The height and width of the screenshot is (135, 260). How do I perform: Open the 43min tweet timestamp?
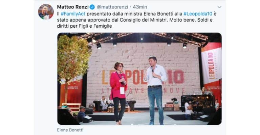tap(140, 7)
